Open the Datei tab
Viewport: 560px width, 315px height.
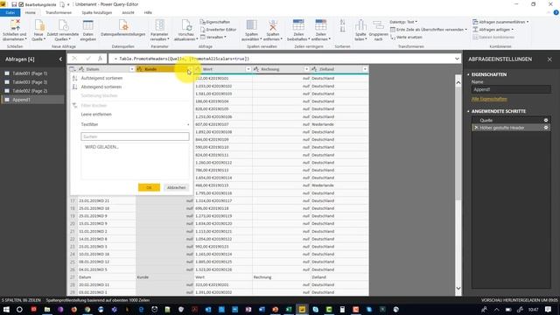[x=10, y=12]
